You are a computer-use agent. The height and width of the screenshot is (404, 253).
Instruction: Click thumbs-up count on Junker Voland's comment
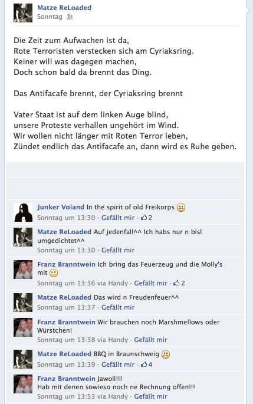point(146,218)
